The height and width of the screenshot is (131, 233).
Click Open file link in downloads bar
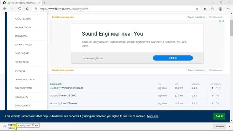12,128
